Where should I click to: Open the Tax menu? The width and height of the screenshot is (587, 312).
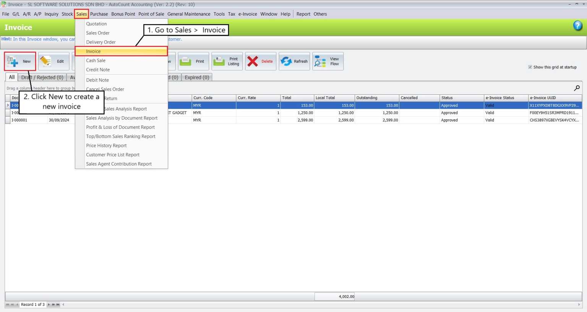(232, 14)
